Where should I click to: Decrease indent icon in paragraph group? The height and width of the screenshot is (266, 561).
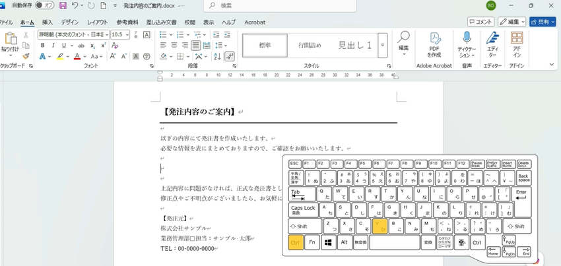(x=216, y=35)
